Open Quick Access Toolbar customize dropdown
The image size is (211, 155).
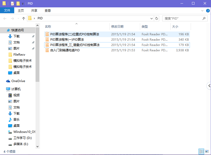[23, 4]
